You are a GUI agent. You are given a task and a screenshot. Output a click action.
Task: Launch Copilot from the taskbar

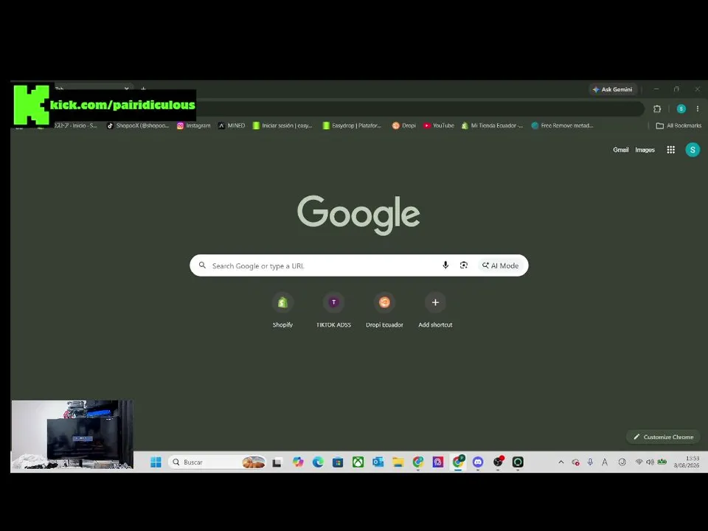(x=298, y=462)
